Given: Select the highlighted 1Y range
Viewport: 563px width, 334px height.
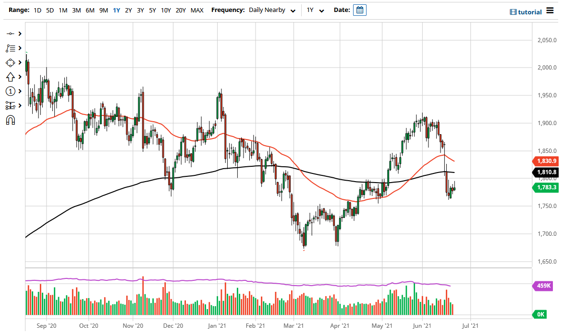Looking at the screenshot, I should click(116, 11).
